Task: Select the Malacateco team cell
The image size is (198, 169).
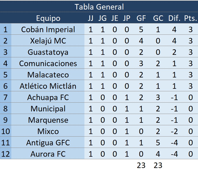Action: (48, 75)
